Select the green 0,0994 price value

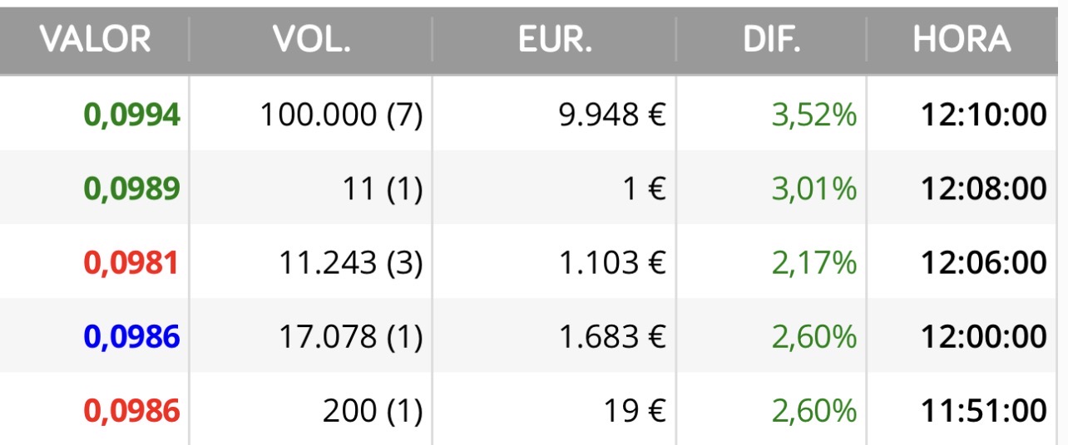(x=132, y=115)
